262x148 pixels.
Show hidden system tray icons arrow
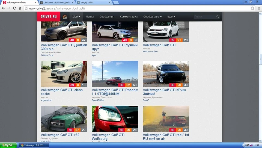[244, 145]
